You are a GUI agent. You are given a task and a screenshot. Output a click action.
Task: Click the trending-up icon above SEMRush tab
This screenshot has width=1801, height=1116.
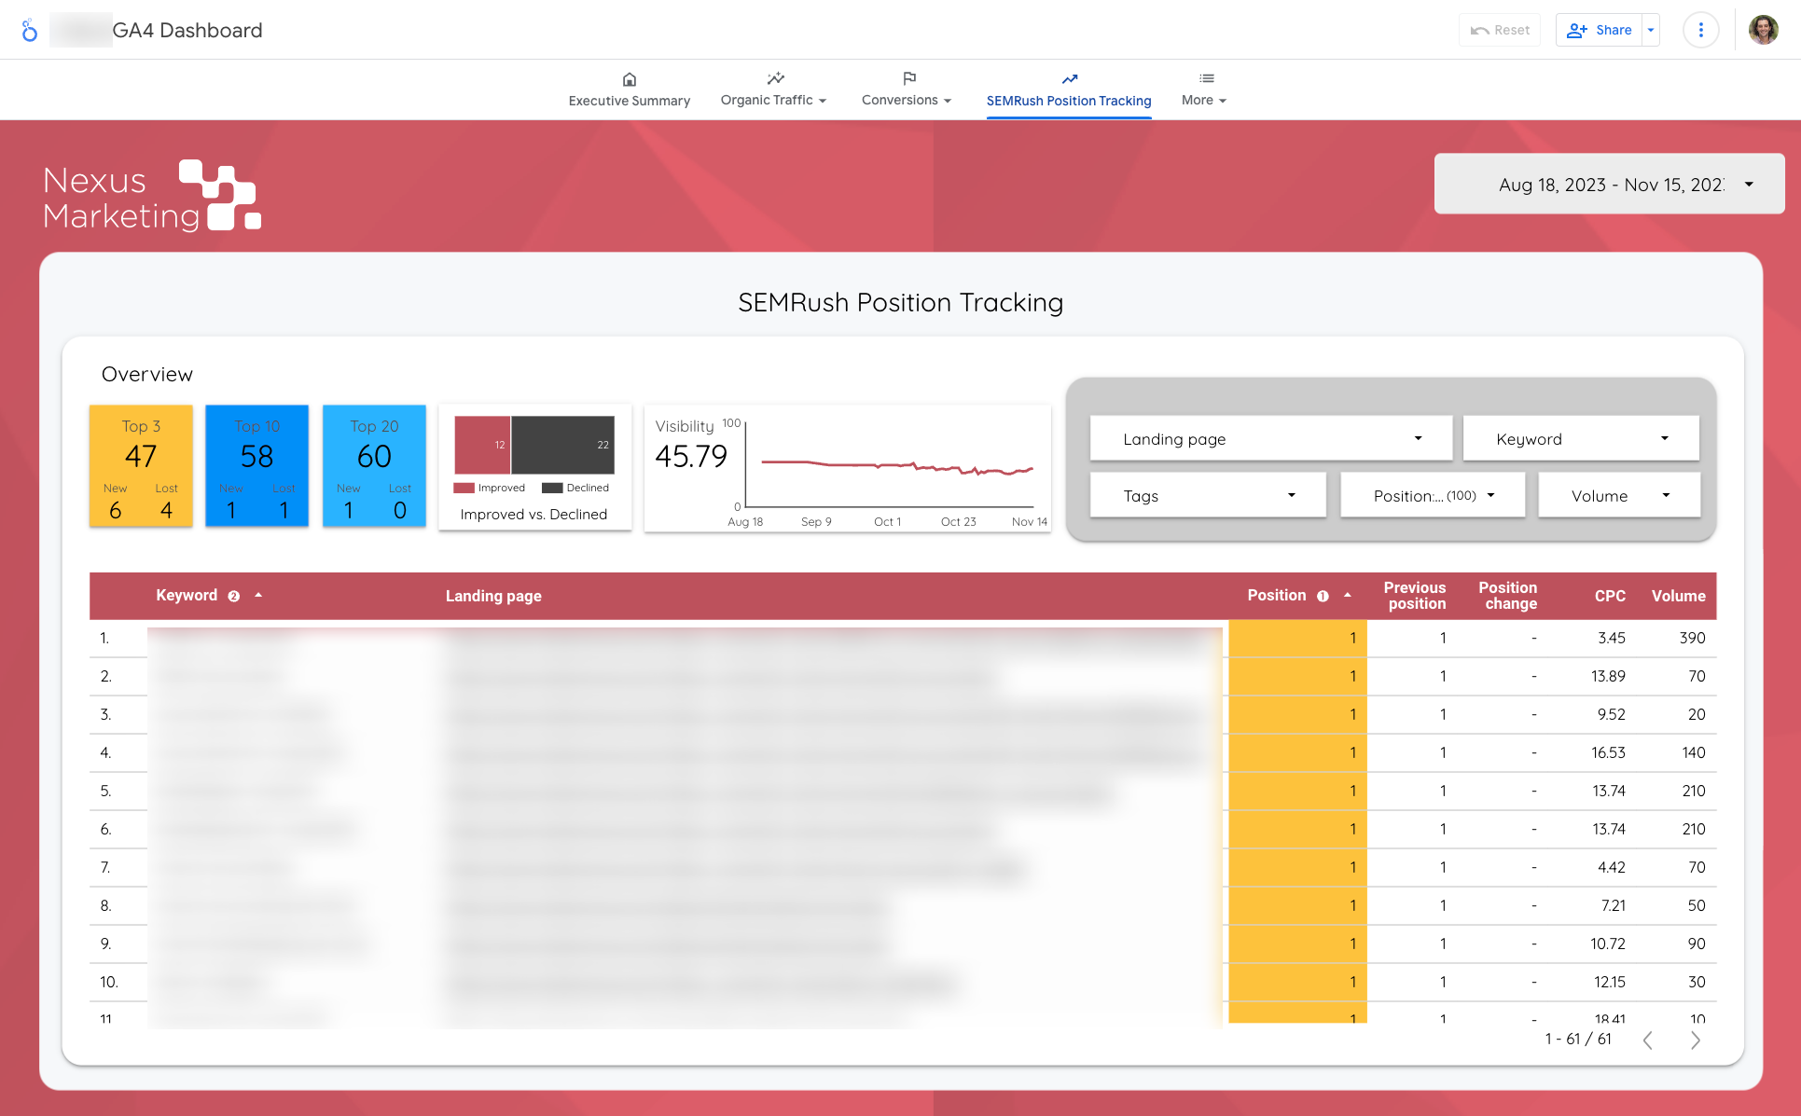[x=1070, y=79]
